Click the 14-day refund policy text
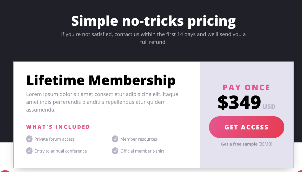Viewport: 302px width, 172px height. point(153,38)
